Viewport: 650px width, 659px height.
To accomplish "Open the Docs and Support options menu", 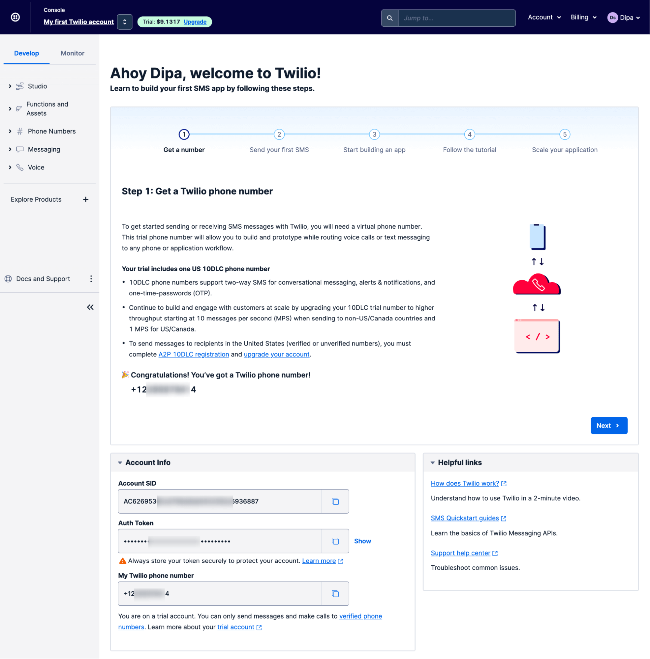I will point(91,279).
